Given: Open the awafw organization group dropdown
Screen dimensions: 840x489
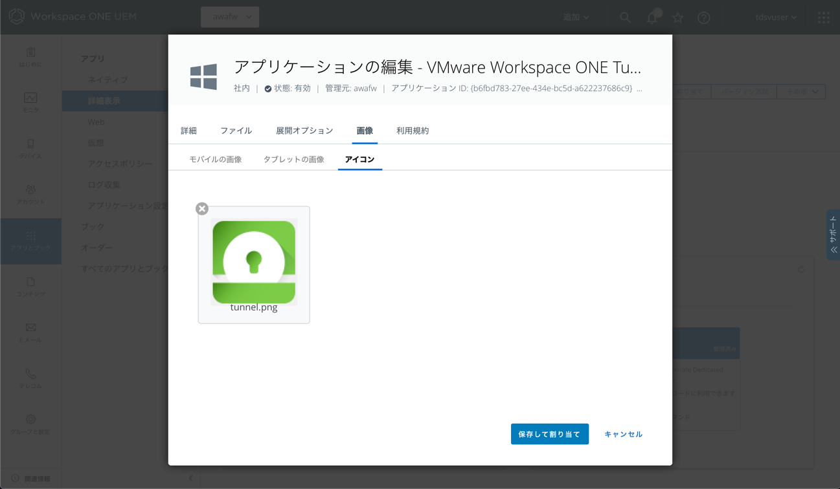Looking at the screenshot, I should [x=230, y=17].
